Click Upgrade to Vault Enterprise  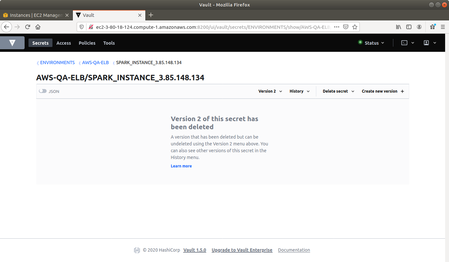(x=242, y=250)
